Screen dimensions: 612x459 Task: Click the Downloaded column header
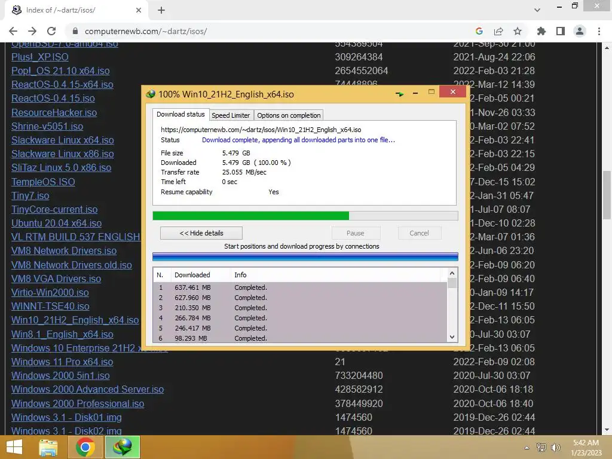(x=201, y=275)
